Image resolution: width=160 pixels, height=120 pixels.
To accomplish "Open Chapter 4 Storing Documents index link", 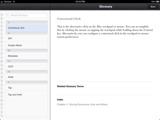I will [82, 105].
